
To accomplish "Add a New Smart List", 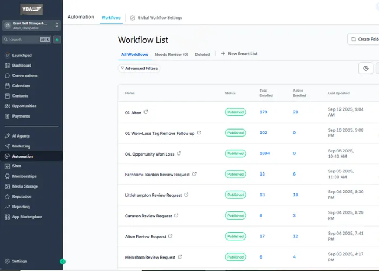I will pyautogui.click(x=239, y=54).
